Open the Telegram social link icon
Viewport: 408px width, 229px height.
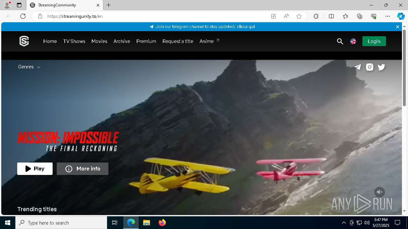358,67
